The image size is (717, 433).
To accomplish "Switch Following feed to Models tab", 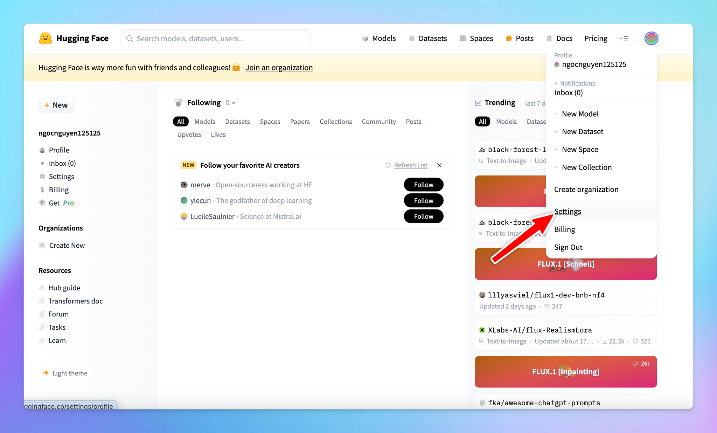I will [x=205, y=122].
